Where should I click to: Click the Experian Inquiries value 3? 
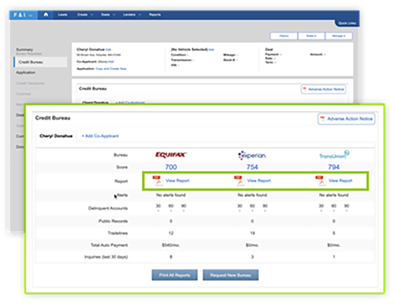tap(252, 257)
